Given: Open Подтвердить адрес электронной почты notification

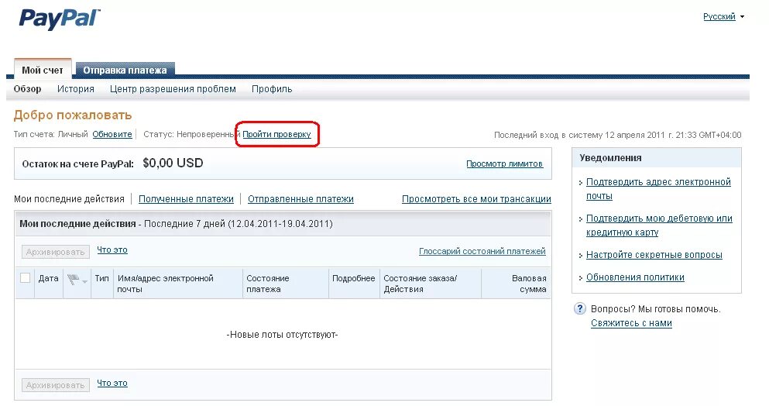Looking at the screenshot, I should click(658, 189).
